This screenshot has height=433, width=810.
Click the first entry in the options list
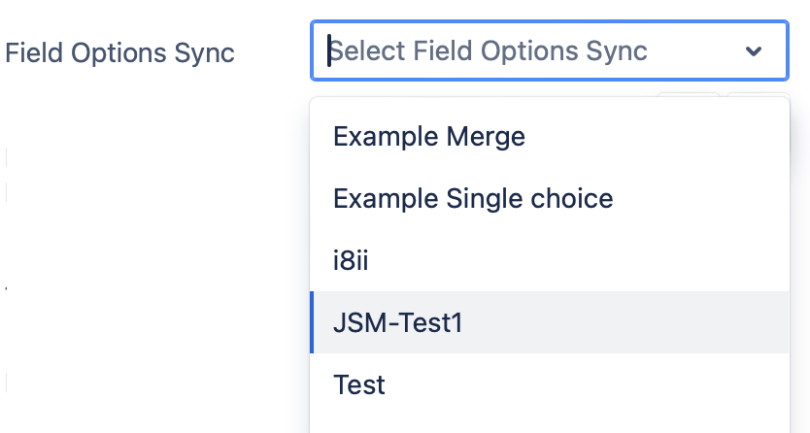[429, 137]
